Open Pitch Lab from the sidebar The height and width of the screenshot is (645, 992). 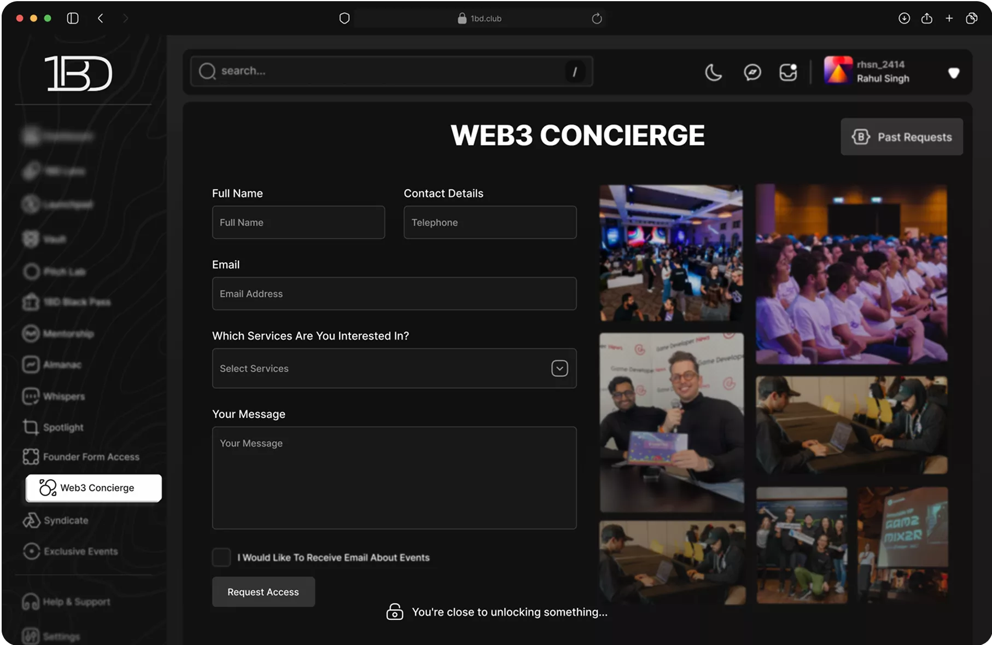click(x=54, y=271)
